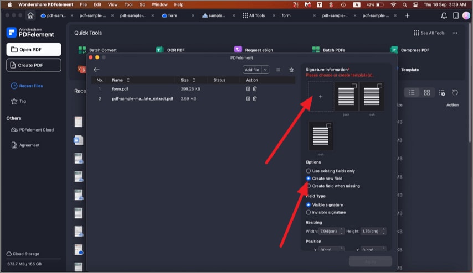Click the Height input field
The height and width of the screenshot is (273, 473).
371,232
